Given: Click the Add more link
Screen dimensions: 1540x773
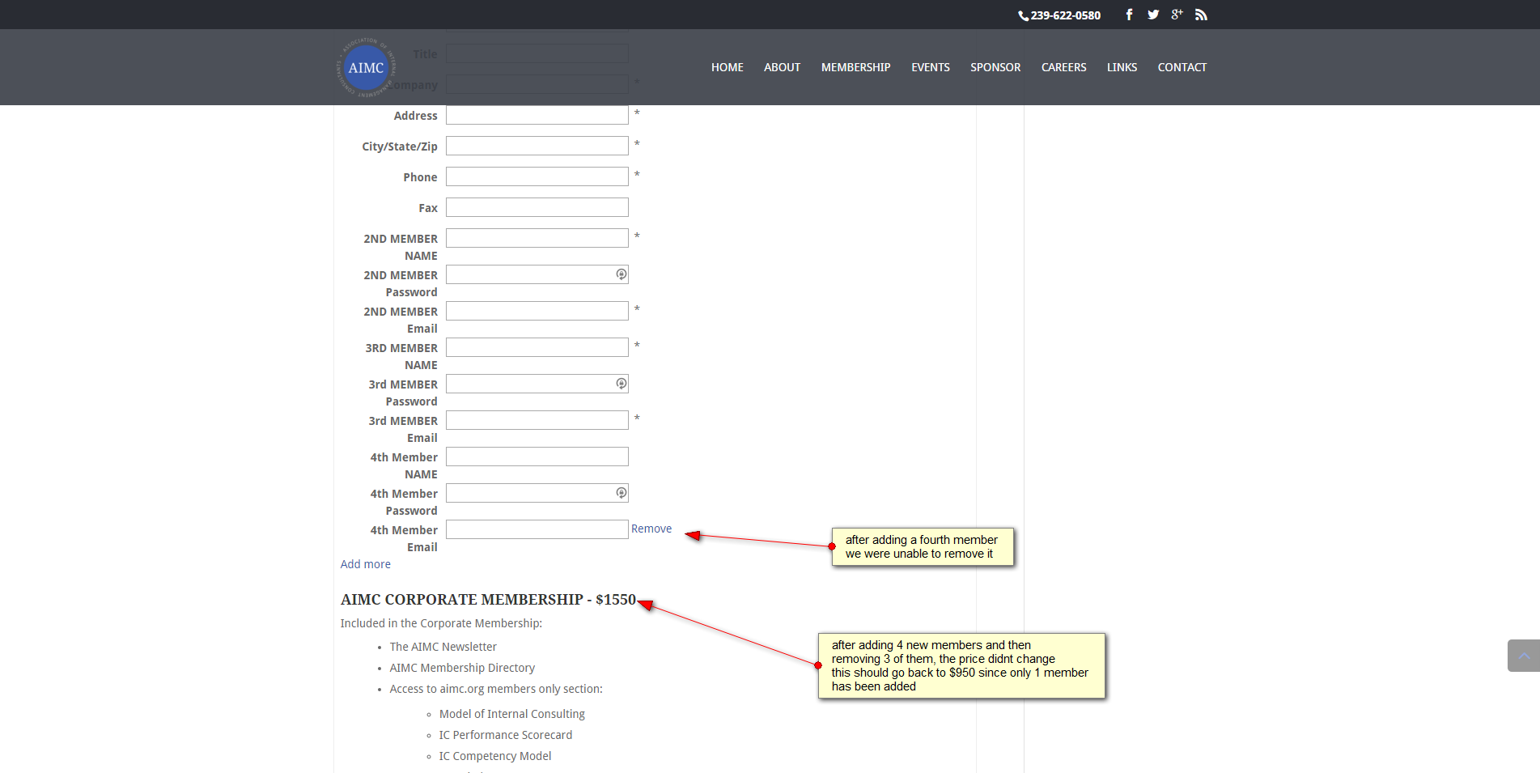Looking at the screenshot, I should [x=365, y=564].
